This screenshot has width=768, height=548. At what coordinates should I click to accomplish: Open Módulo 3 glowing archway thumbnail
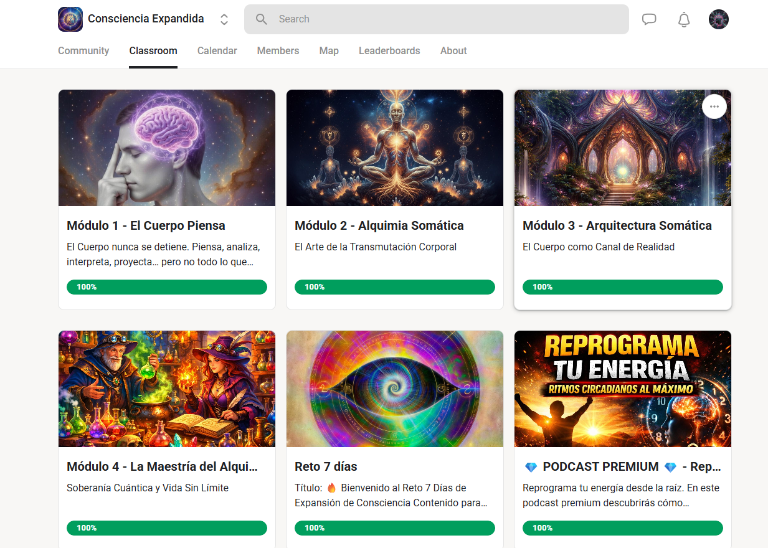pos(623,148)
